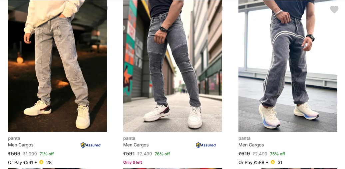Click the panta brand above ₹619 item
Image resolution: width=345 pixels, height=169 pixels.
[244, 138]
